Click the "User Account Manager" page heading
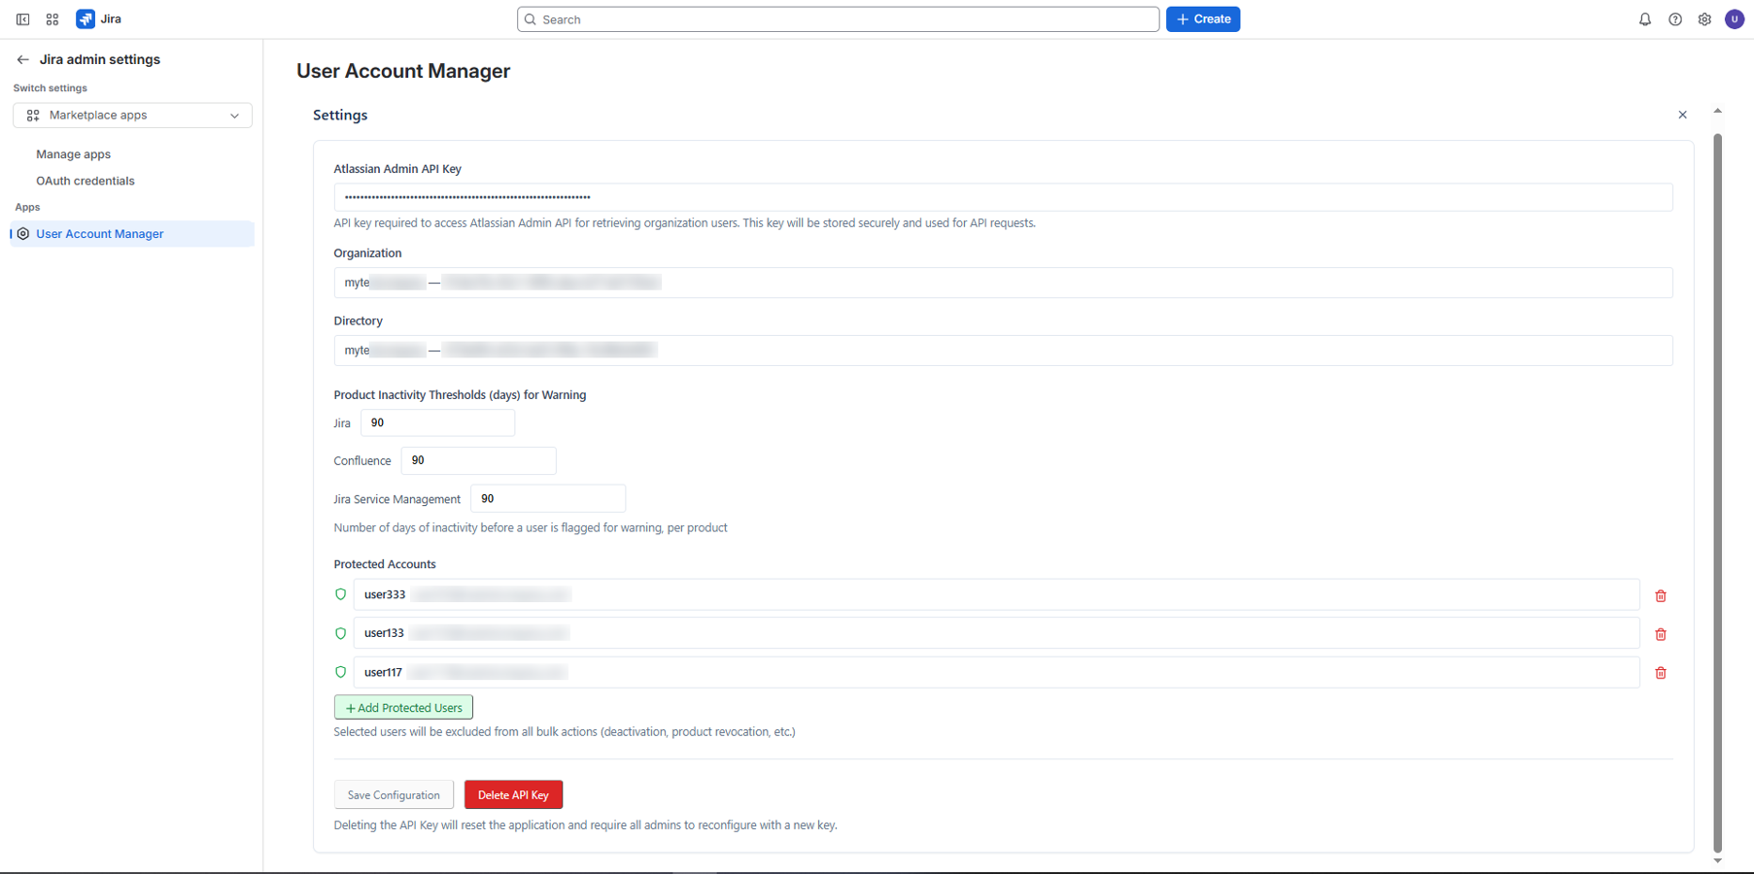The image size is (1754, 874). coord(403,71)
